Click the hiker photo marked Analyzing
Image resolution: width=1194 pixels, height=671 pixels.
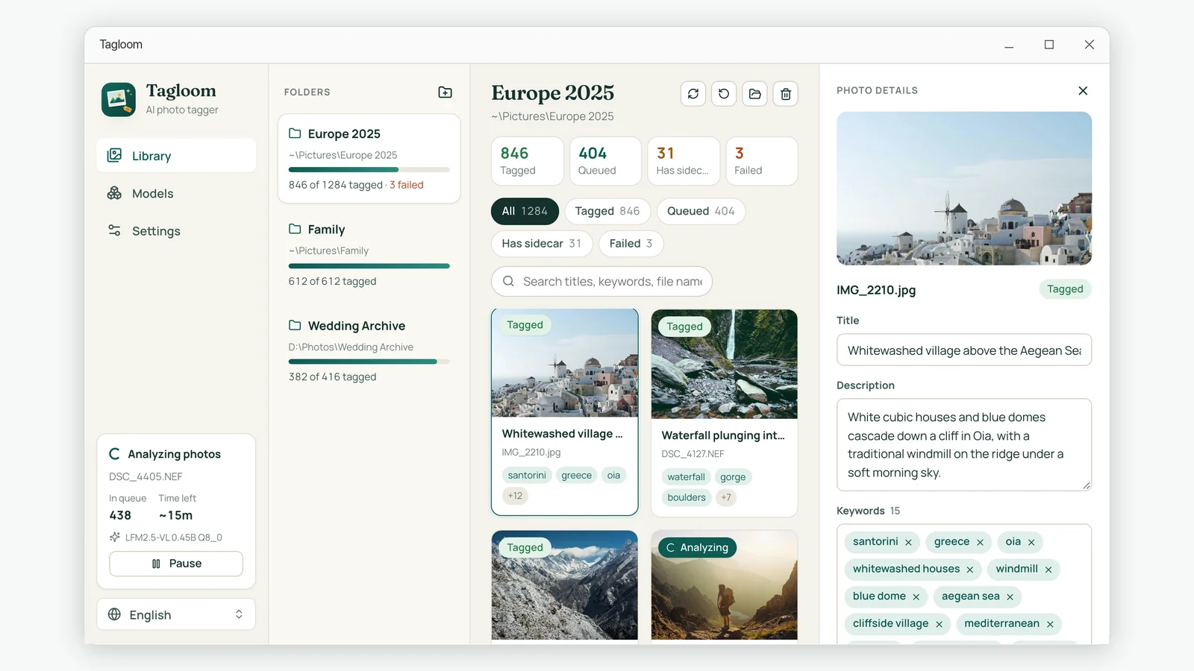[725, 585]
